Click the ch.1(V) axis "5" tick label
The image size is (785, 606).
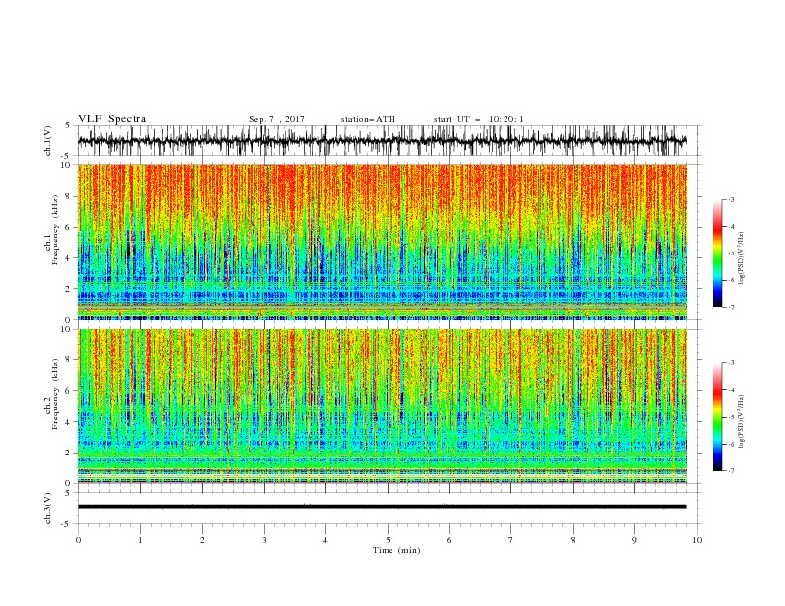click(x=68, y=126)
